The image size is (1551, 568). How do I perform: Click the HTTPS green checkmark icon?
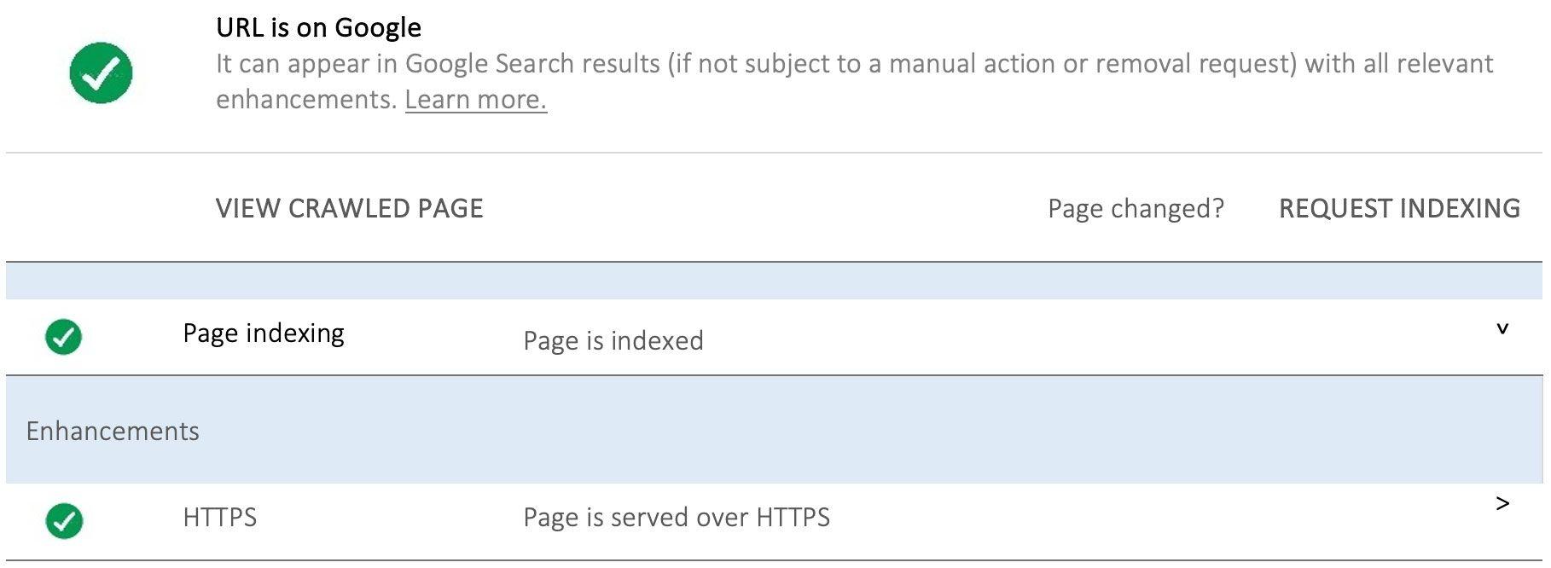tap(63, 521)
